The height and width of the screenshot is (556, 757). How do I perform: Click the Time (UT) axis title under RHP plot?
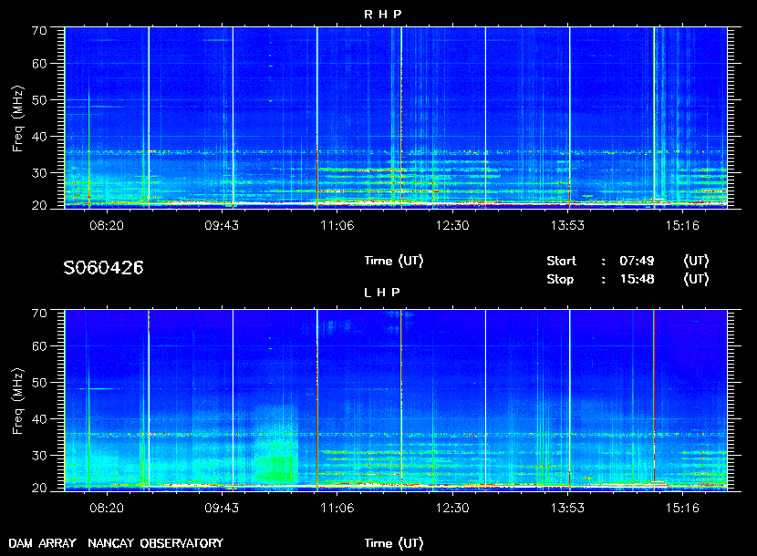coord(394,261)
